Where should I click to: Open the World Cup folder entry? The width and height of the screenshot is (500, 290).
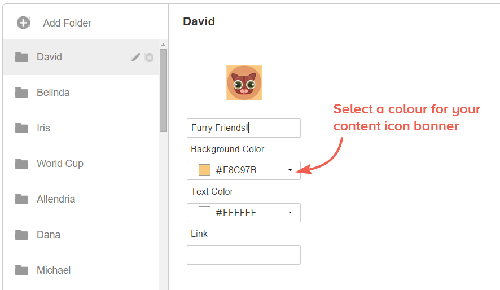[x=81, y=164]
